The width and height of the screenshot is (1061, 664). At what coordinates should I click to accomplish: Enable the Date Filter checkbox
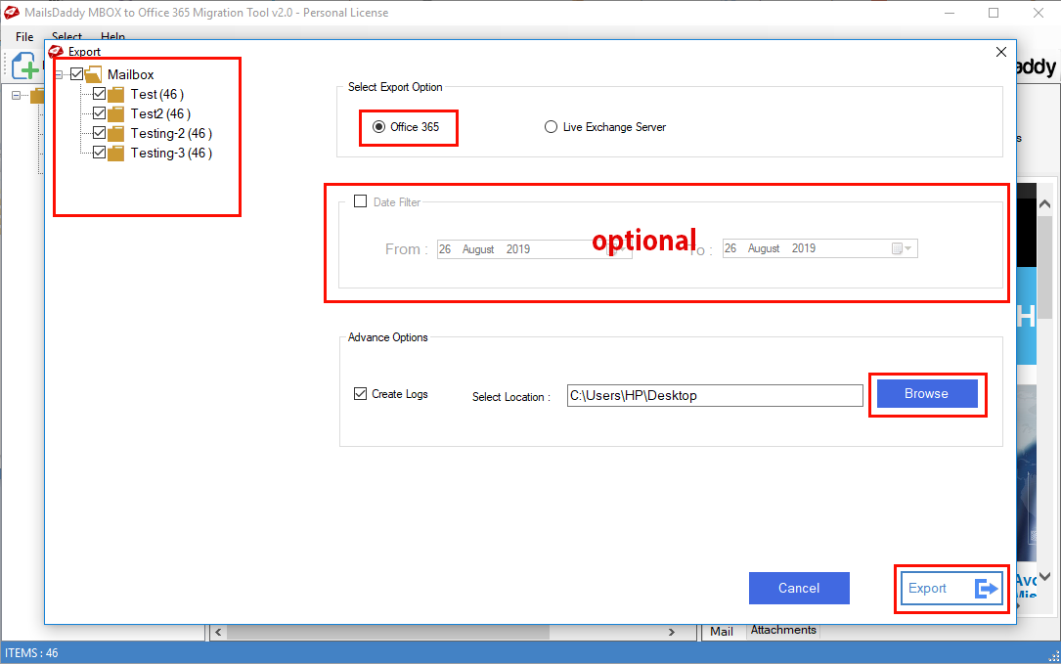360,200
